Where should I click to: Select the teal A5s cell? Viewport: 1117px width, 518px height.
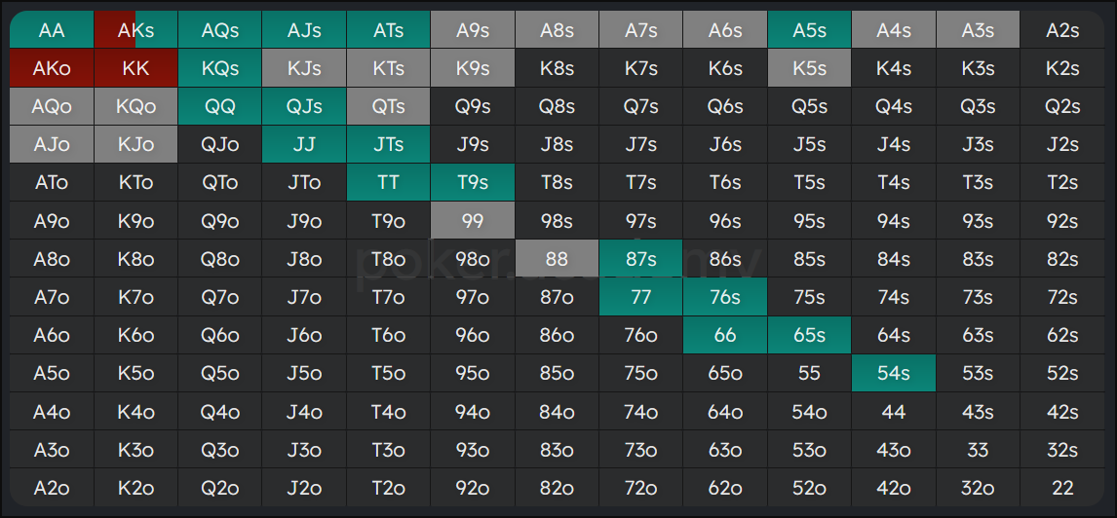(x=809, y=30)
